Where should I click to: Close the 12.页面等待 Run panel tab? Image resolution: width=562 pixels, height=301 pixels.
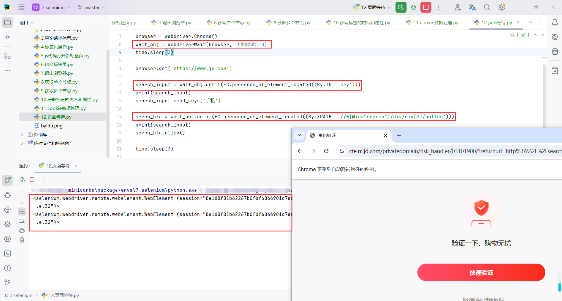[76, 166]
